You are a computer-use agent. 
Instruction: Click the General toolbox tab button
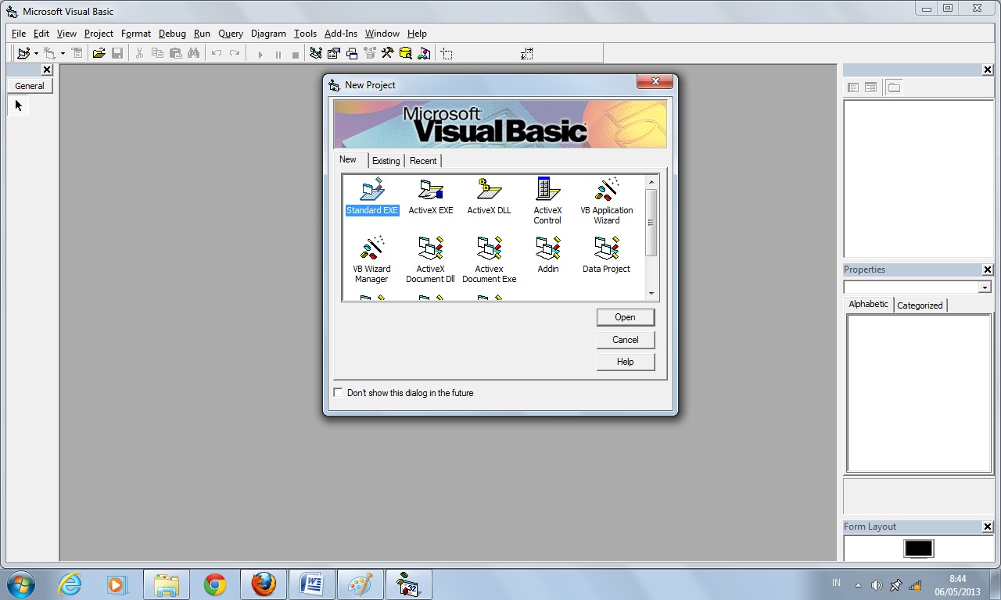coord(30,86)
